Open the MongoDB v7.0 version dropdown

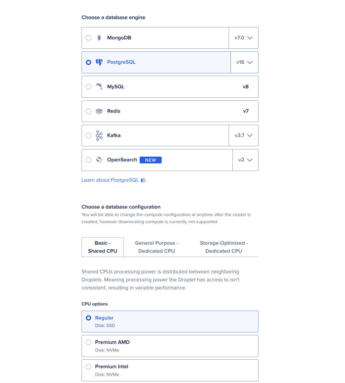coord(243,38)
